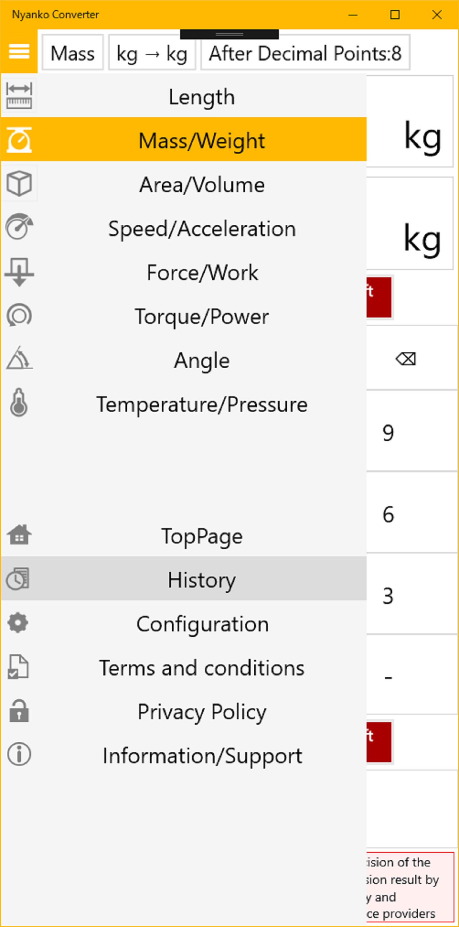Click the Area/Volume cube icon
This screenshot has height=927, width=459.
pos(19,184)
